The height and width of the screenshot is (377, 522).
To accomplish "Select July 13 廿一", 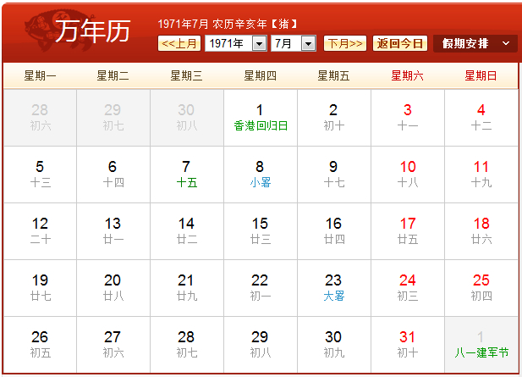I will click(113, 231).
